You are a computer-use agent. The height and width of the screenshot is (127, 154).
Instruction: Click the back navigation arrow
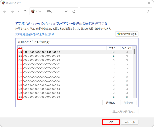5,12
